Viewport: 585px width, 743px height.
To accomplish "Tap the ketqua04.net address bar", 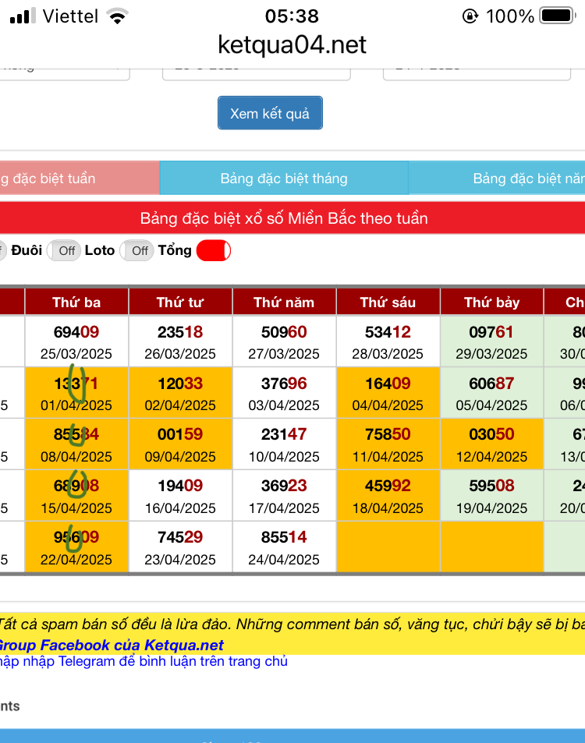I will (292, 45).
